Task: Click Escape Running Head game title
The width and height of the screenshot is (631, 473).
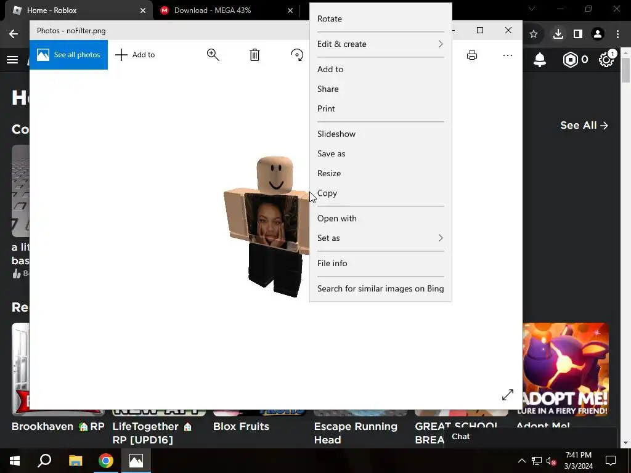Action: [356, 433]
